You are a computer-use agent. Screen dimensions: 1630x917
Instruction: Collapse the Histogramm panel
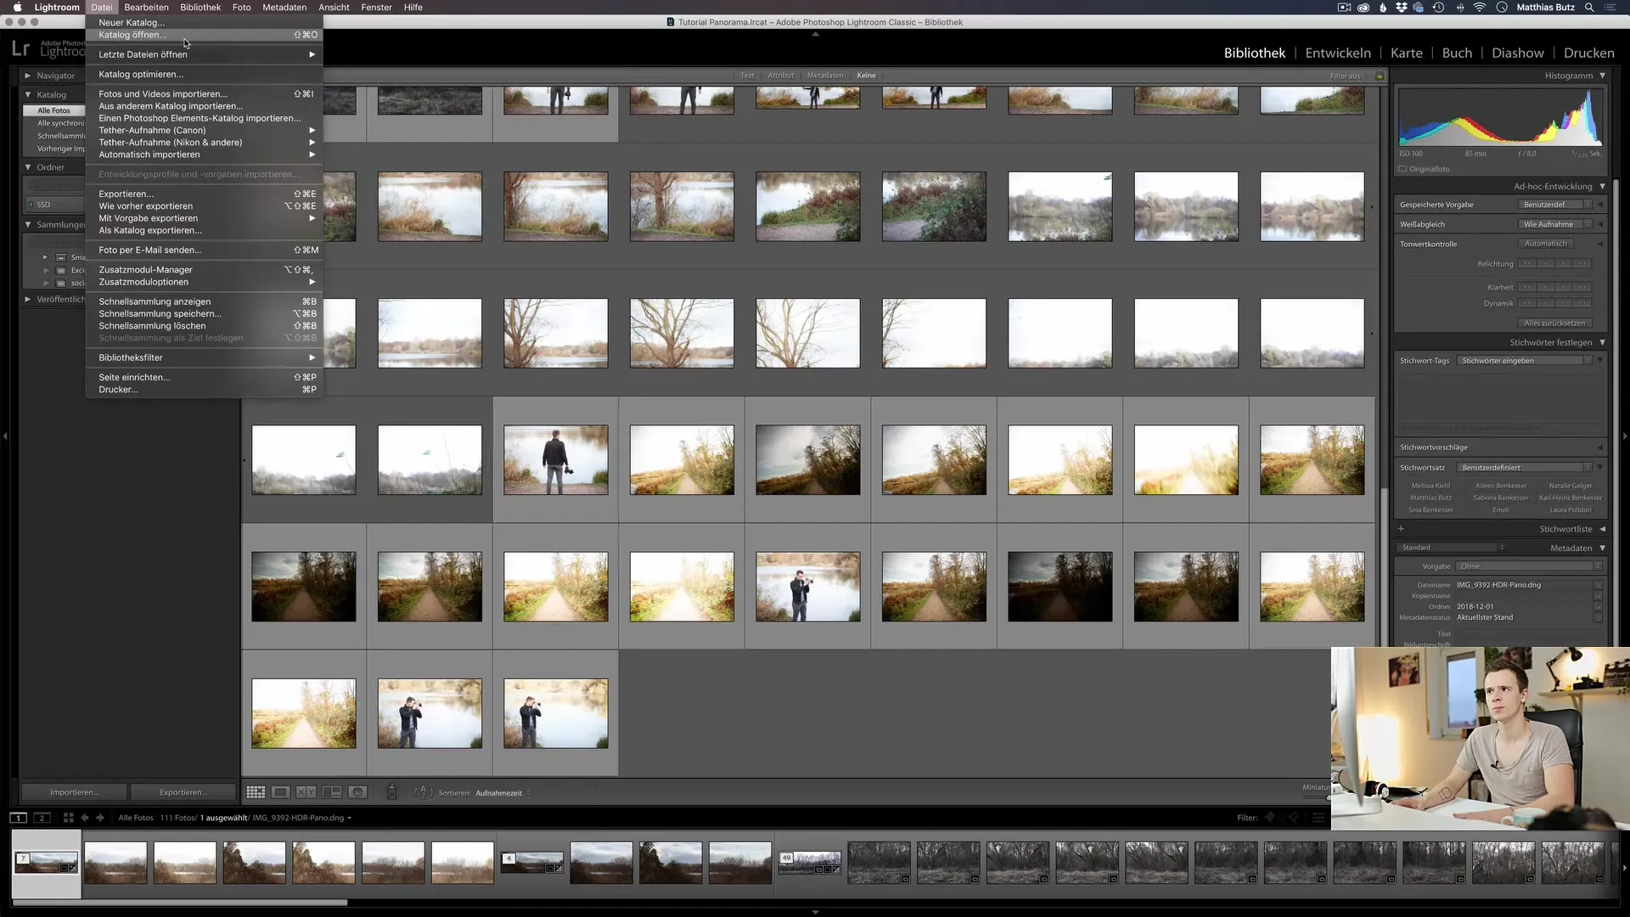[x=1602, y=76]
